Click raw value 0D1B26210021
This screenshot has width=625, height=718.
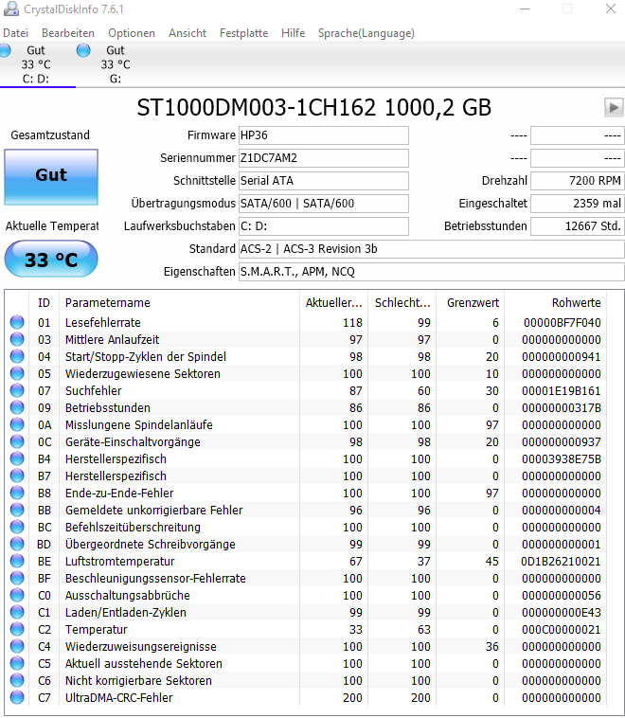click(561, 561)
